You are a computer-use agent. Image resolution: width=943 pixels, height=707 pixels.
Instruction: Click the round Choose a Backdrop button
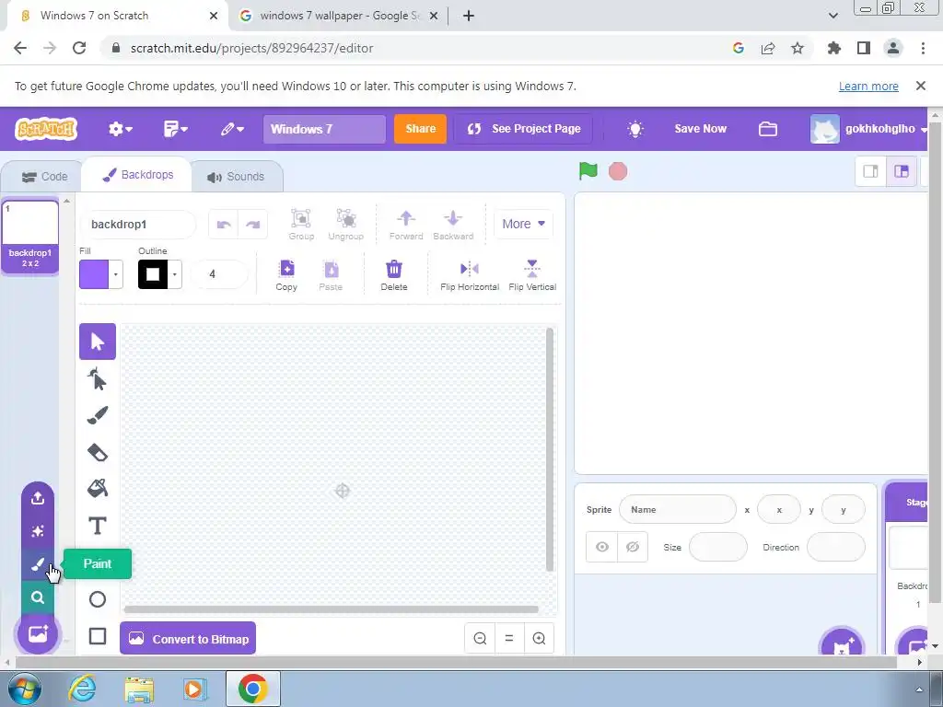point(37,633)
